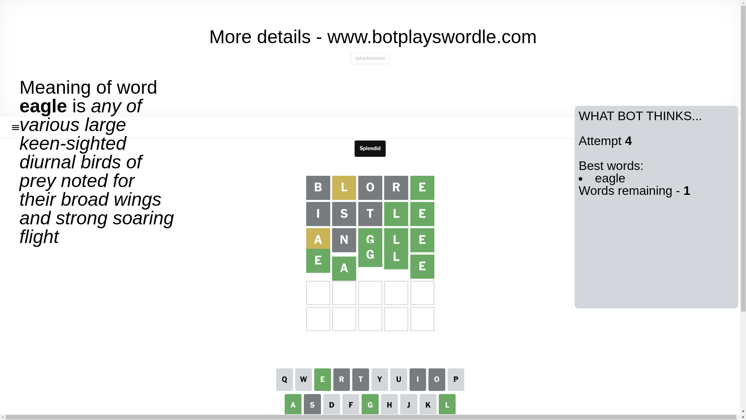Select the green L key
746x420 pixels.
click(x=447, y=404)
